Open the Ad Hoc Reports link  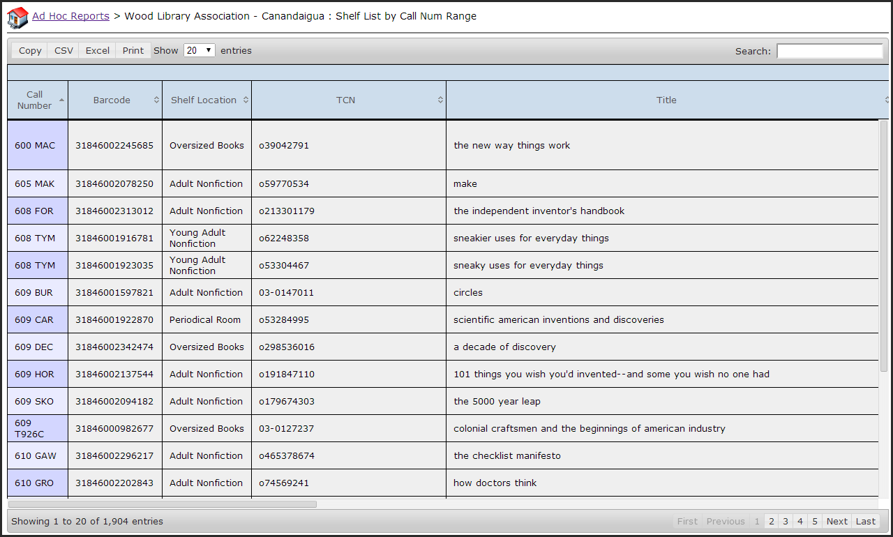pos(70,16)
